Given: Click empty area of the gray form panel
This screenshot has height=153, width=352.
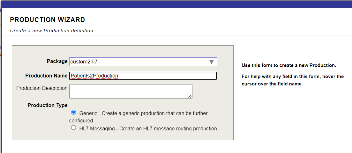Looking at the screenshot, I should coord(41,126).
